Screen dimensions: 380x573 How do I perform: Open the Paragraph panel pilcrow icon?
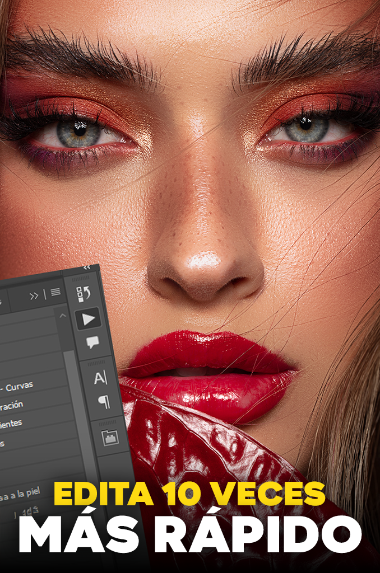104,402
